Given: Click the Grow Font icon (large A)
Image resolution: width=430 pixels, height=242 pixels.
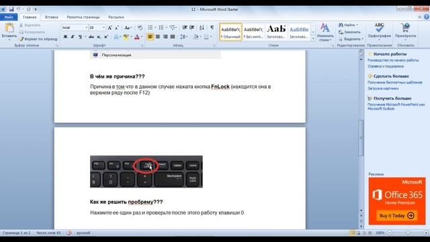Looking at the screenshot, I should (x=110, y=28).
